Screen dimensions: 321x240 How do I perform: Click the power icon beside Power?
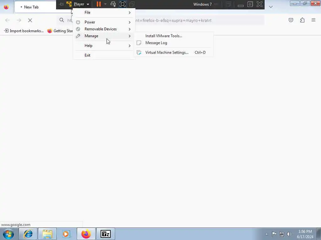point(78,22)
